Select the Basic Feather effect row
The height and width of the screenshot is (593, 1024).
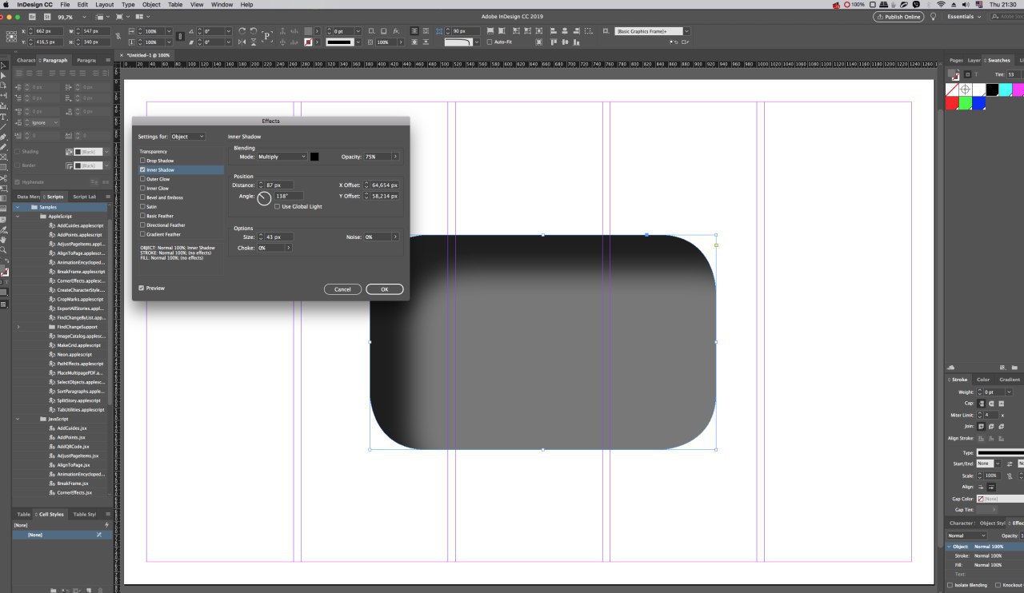[181, 216]
